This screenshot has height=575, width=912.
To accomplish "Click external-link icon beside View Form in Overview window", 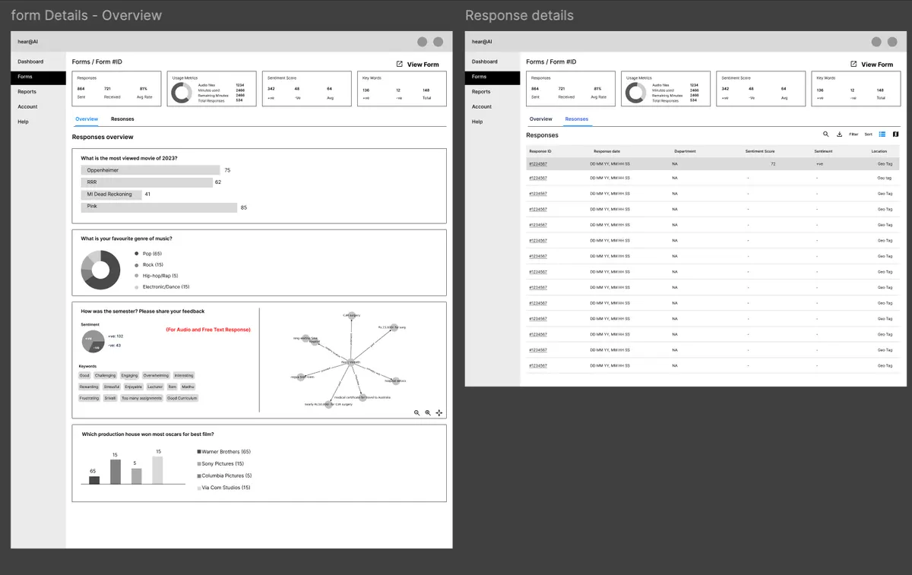I will [400, 65].
